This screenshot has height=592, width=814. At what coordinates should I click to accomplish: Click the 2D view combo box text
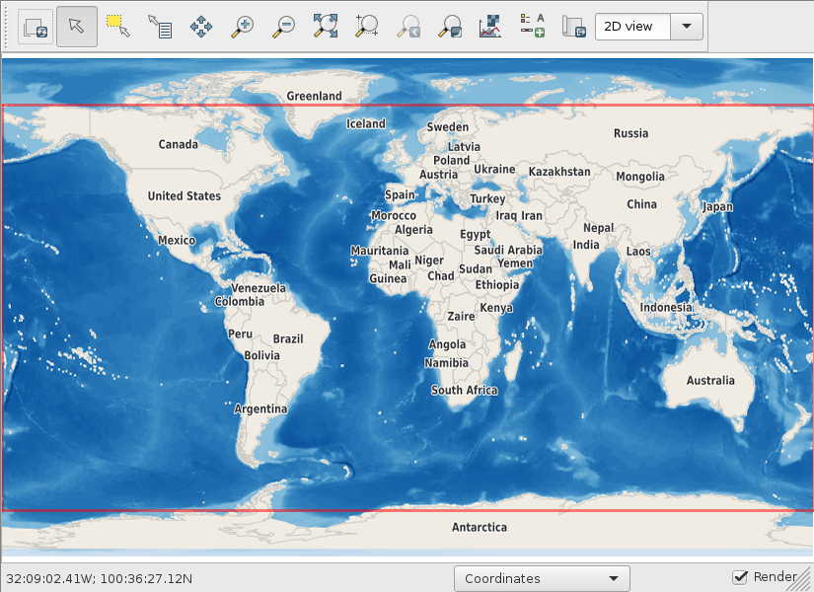(x=629, y=27)
